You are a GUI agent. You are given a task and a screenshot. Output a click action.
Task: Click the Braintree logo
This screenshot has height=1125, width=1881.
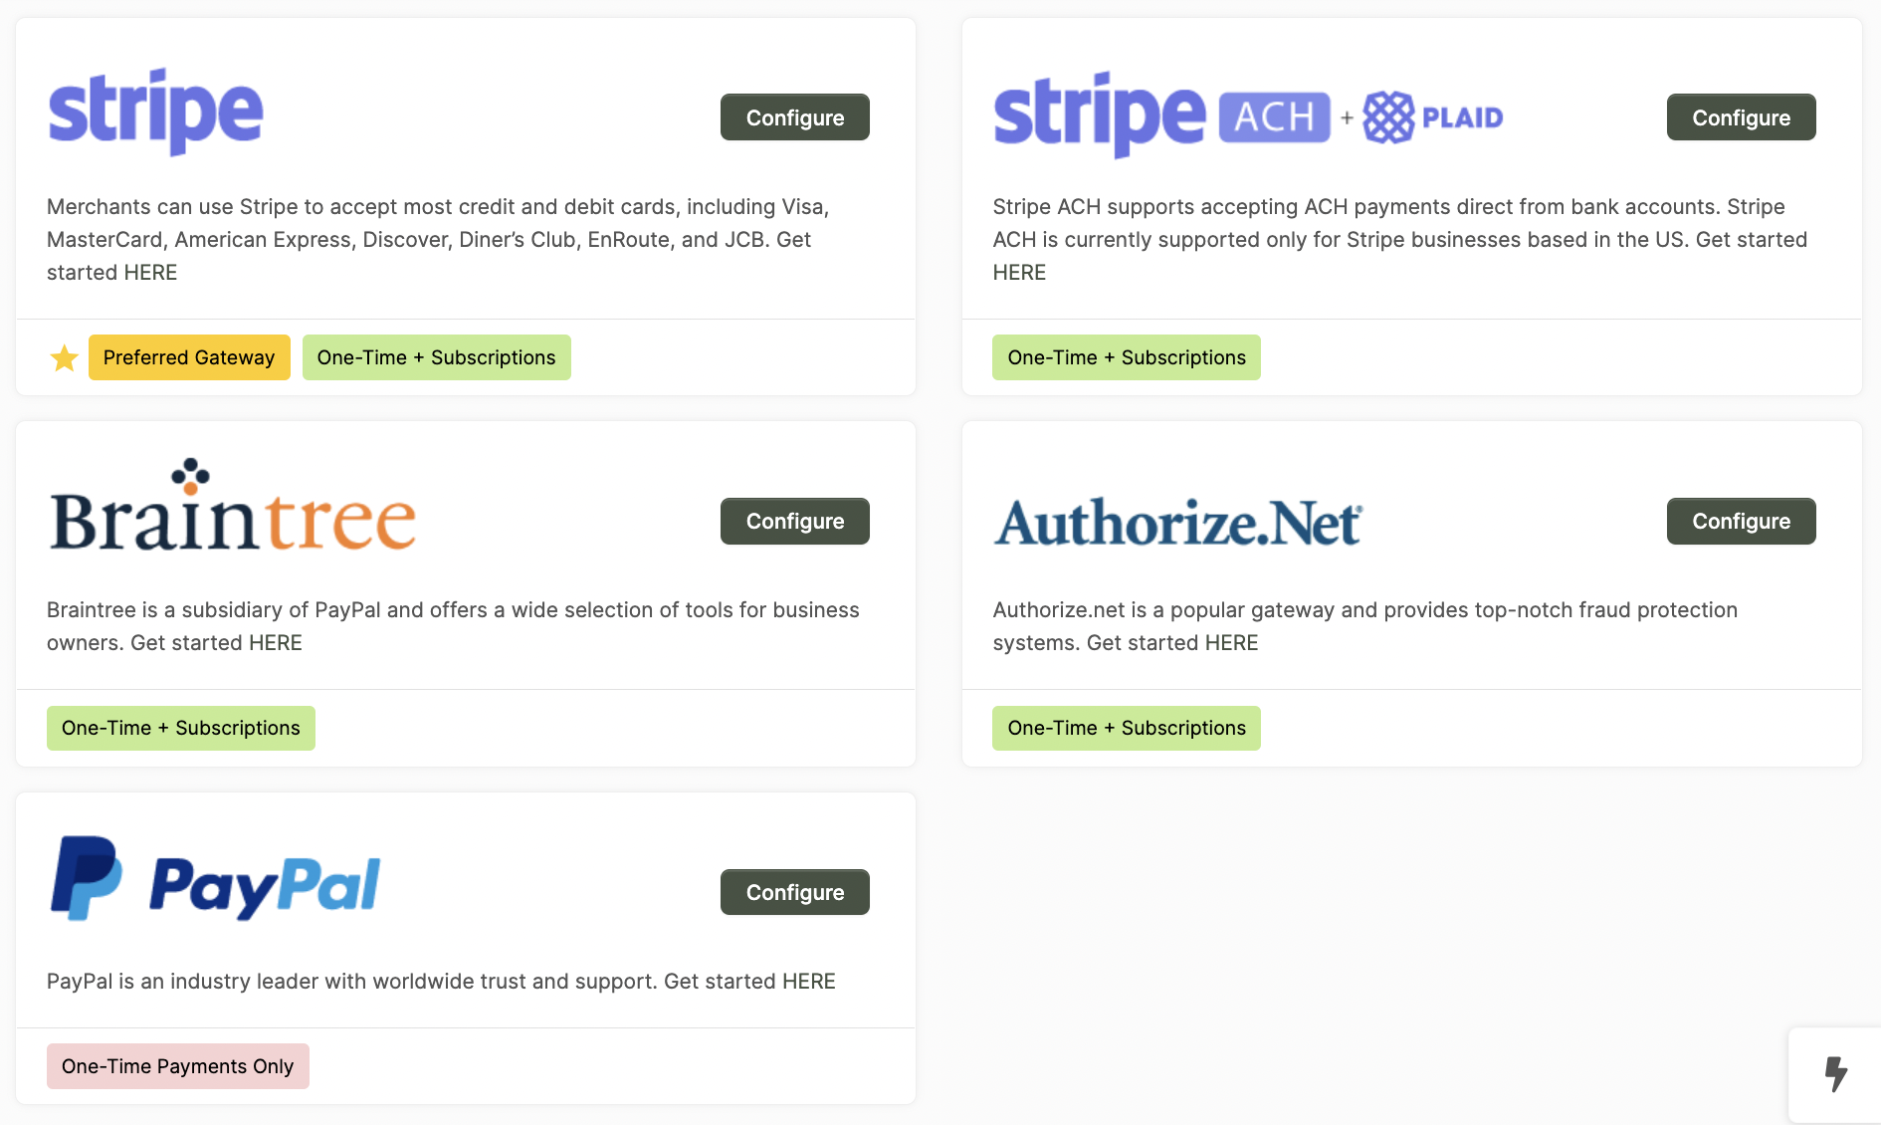tap(232, 508)
